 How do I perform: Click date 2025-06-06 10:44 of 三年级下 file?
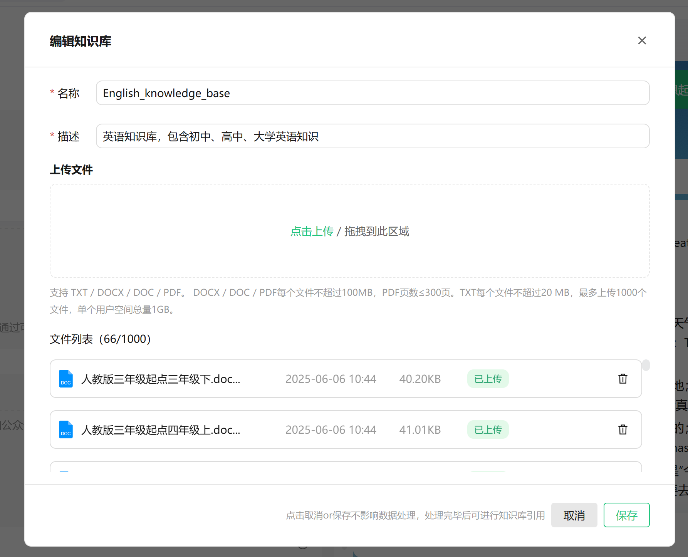[331, 379]
